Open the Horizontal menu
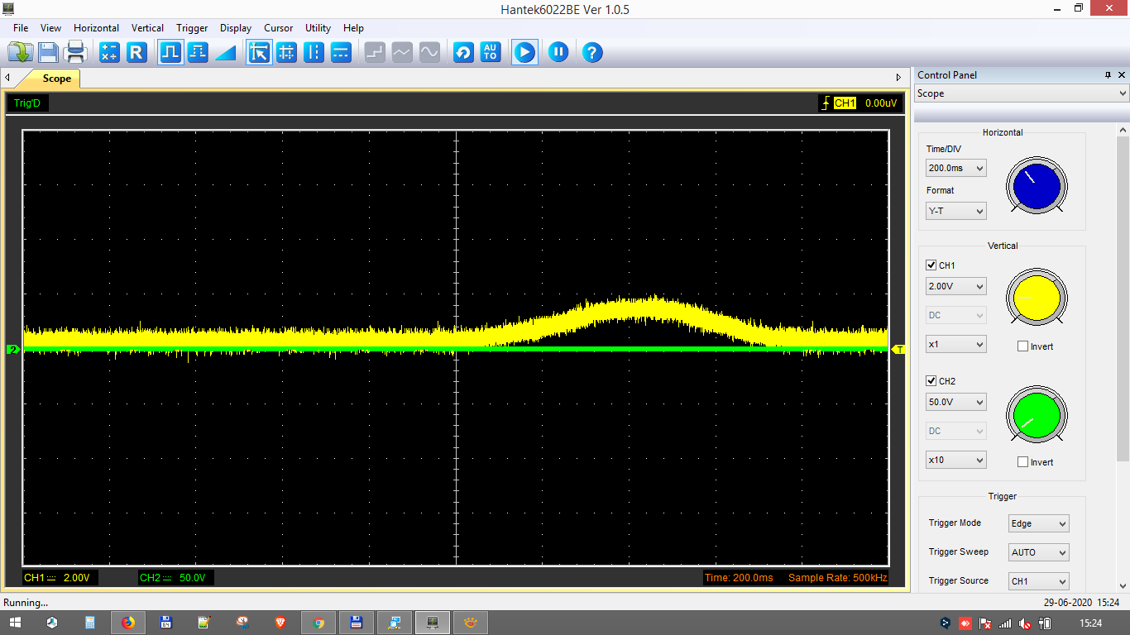 (x=96, y=28)
